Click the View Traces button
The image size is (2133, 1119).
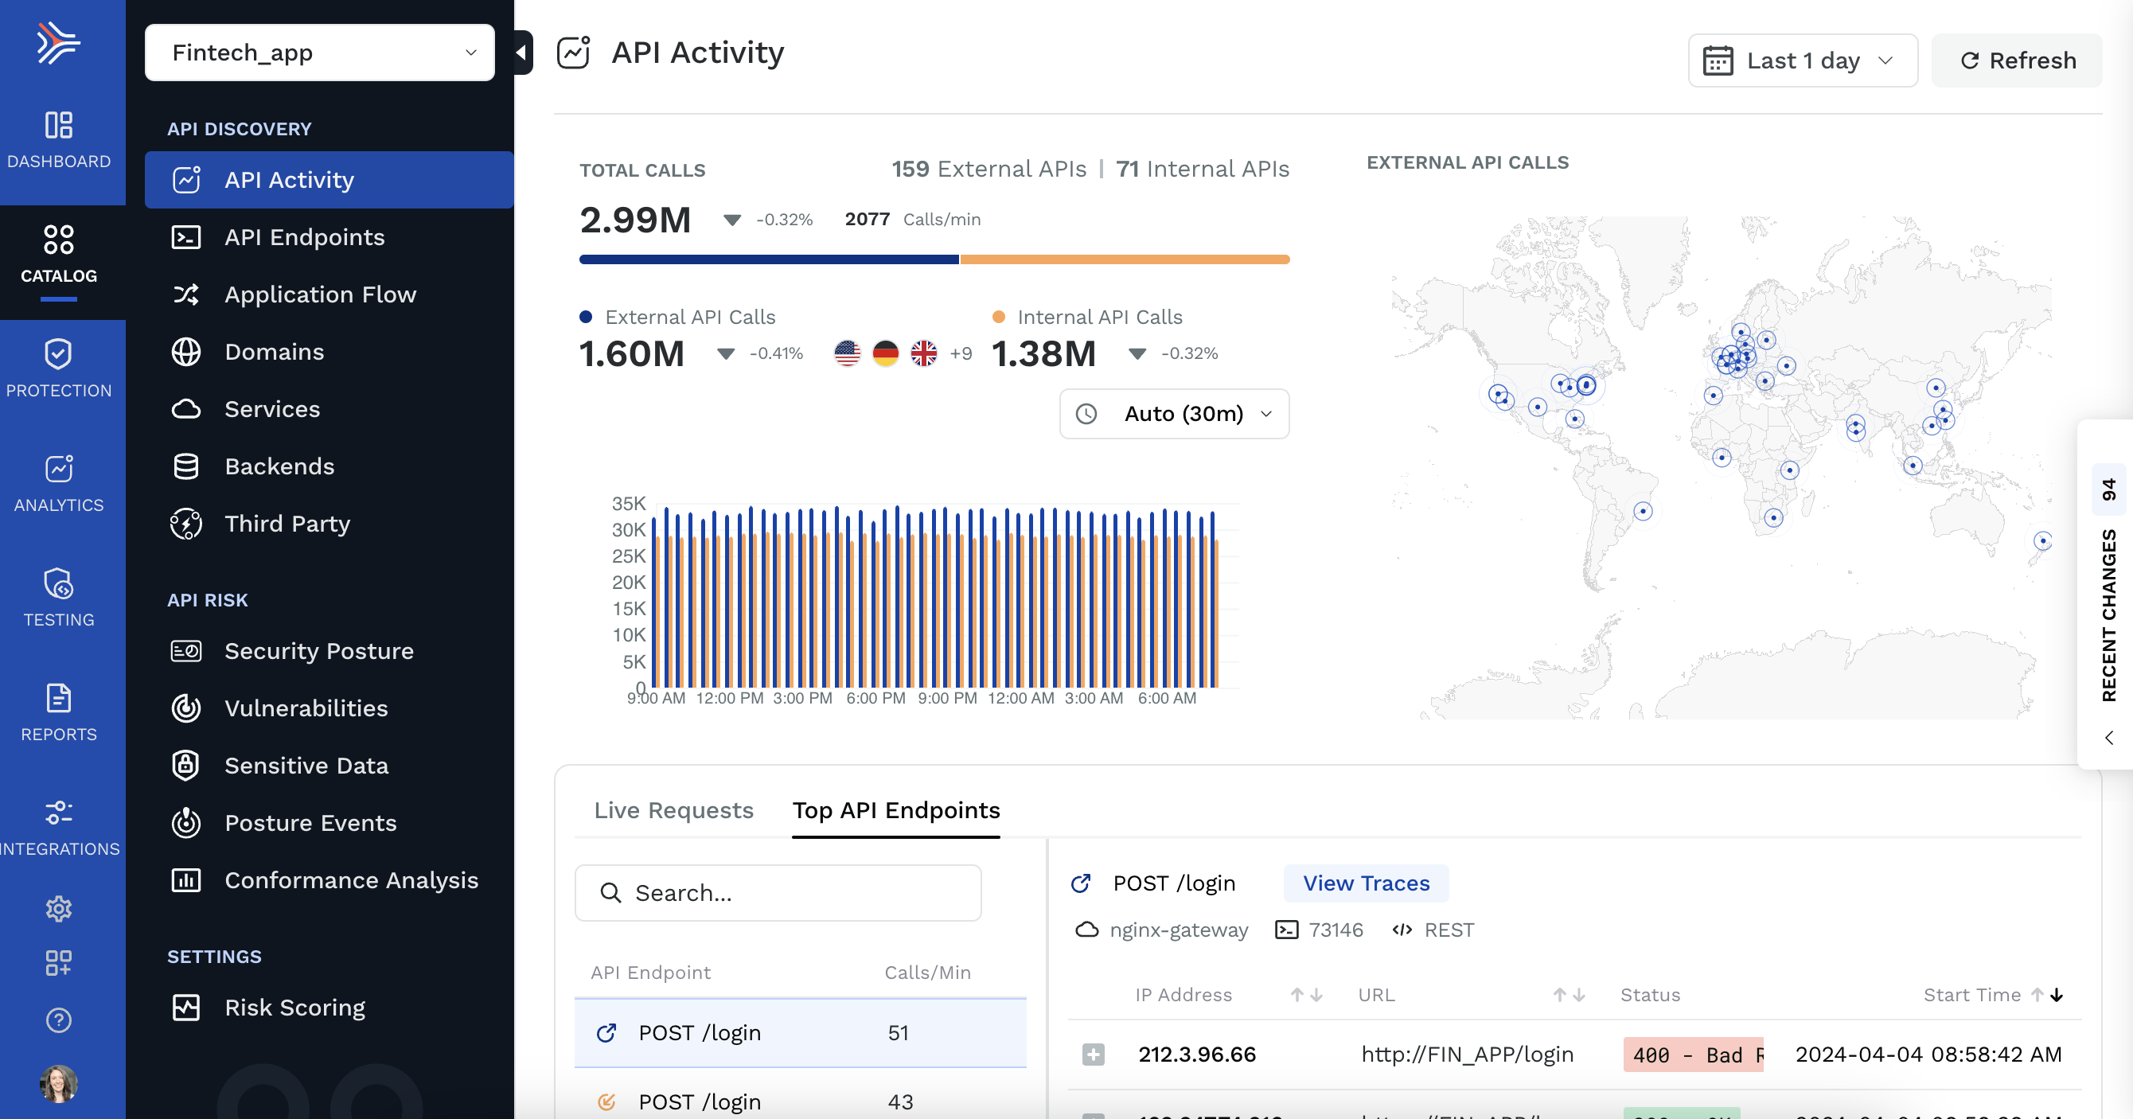(x=1366, y=883)
